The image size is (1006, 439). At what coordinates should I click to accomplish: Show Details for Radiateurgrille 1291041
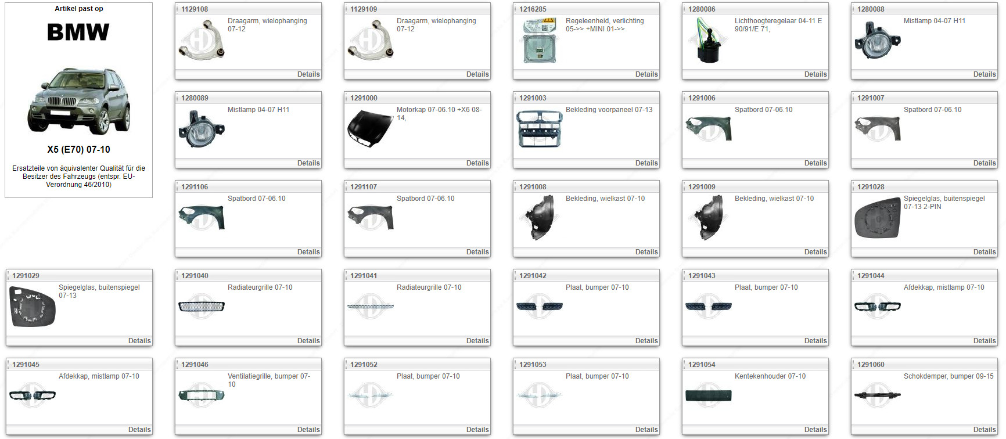(x=477, y=341)
